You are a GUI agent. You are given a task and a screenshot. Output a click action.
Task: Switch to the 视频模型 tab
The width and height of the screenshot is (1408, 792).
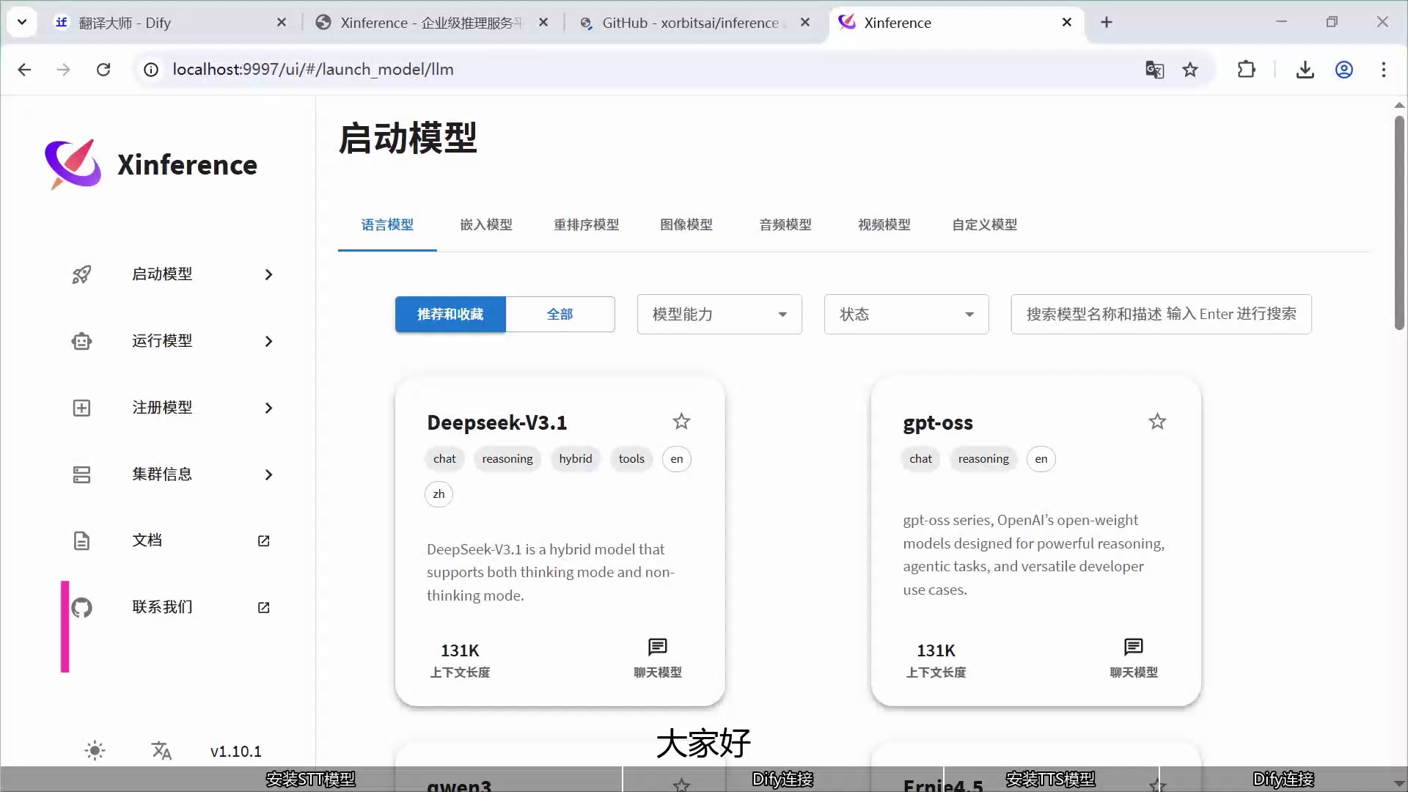[x=884, y=224]
